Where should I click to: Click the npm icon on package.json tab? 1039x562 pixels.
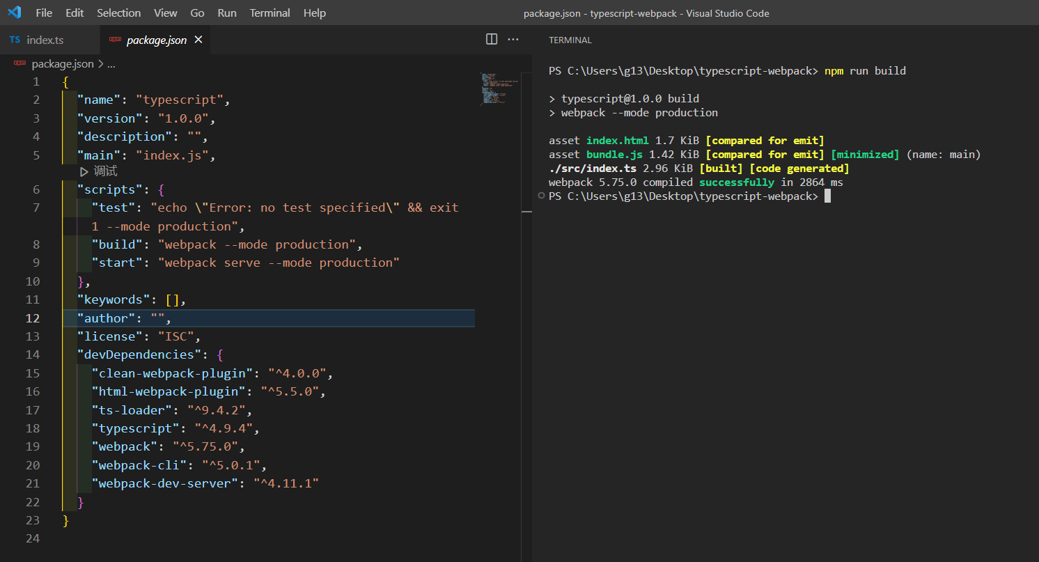click(x=115, y=40)
